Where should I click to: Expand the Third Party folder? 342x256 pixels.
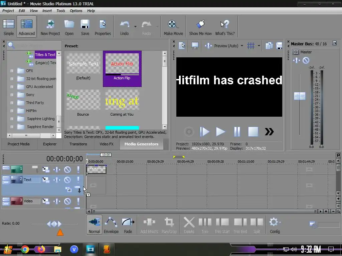[12, 103]
